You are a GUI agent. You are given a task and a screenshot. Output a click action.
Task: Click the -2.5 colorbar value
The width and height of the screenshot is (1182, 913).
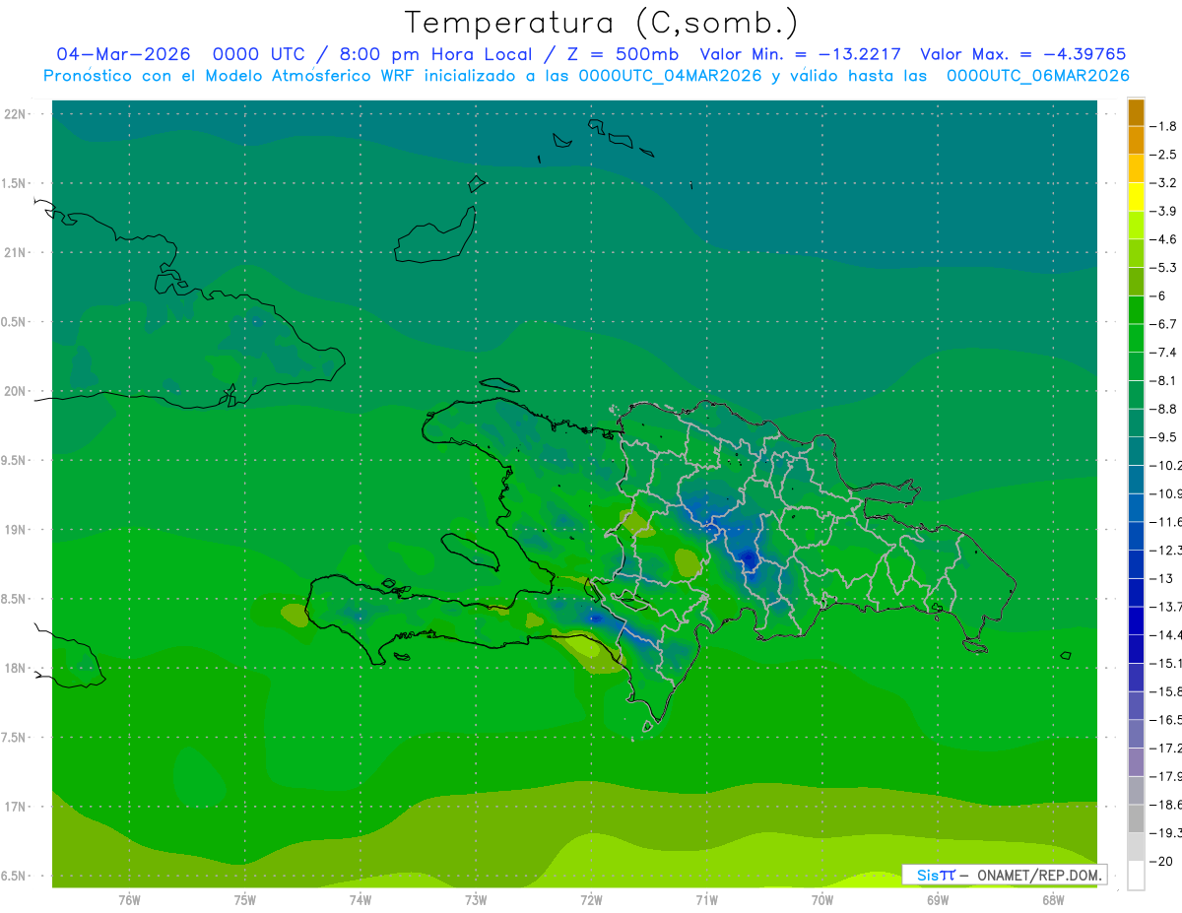tap(1164, 155)
